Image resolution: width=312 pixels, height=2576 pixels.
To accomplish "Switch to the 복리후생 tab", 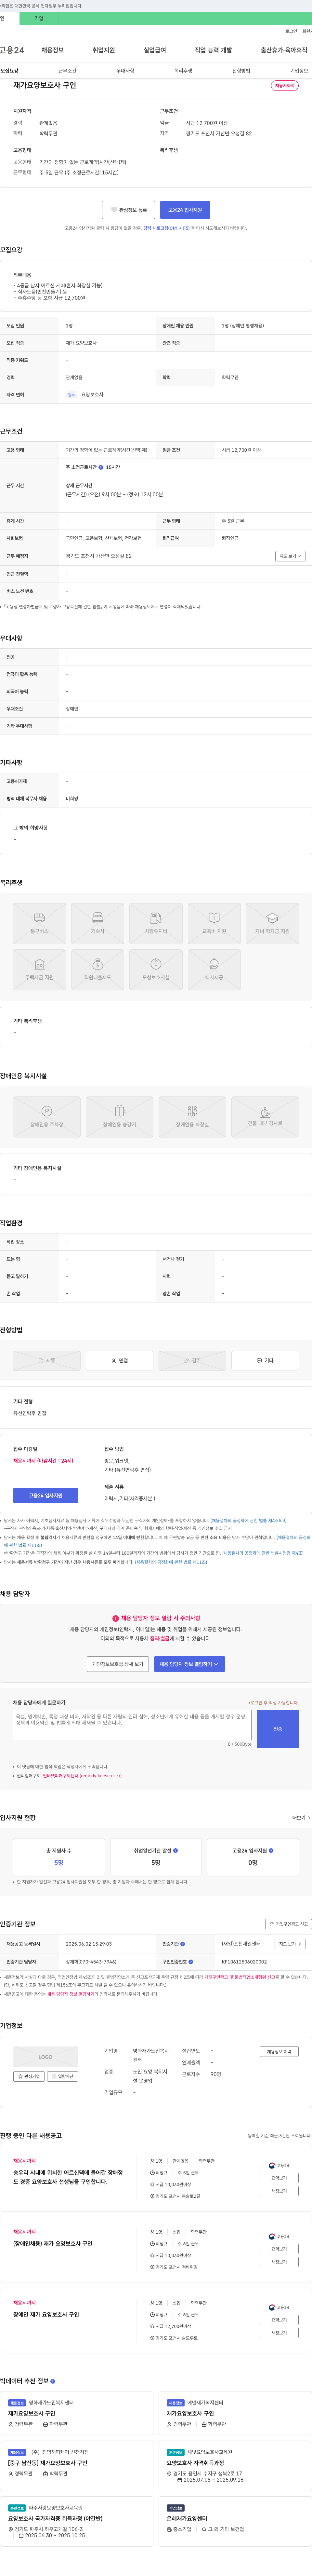I will 183,71.
